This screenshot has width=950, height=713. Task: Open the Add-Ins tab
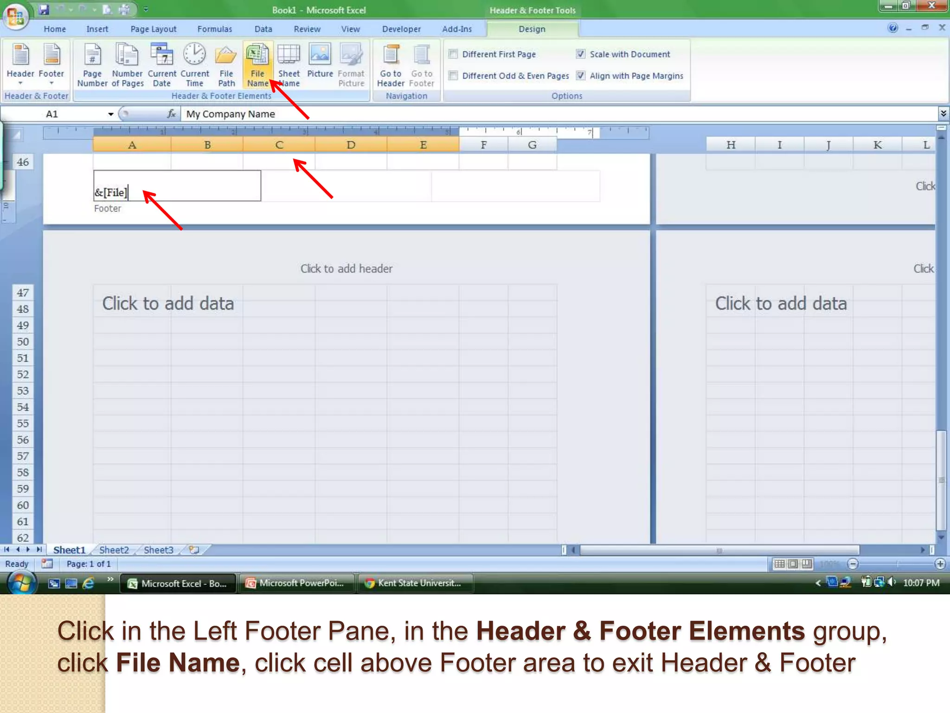tap(457, 29)
